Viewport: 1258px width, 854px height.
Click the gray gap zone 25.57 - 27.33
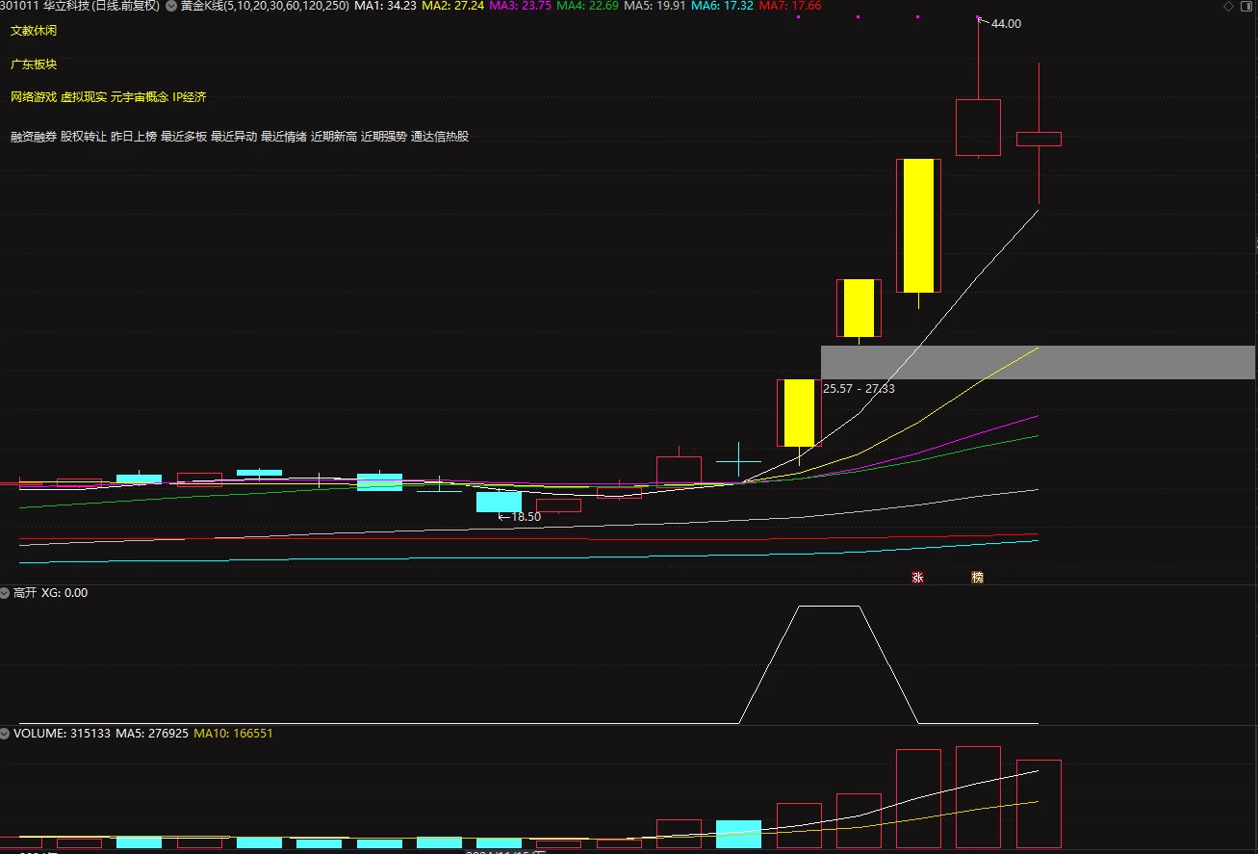[x=1038, y=362]
